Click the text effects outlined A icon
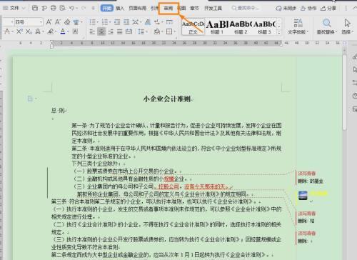Viewport: 357px width, 260px height. coord(38,31)
